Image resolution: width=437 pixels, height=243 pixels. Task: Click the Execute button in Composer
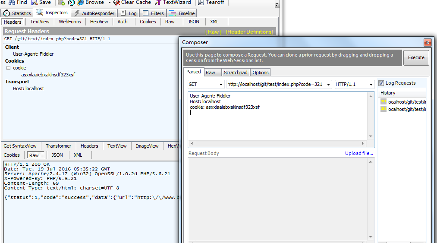point(416,57)
